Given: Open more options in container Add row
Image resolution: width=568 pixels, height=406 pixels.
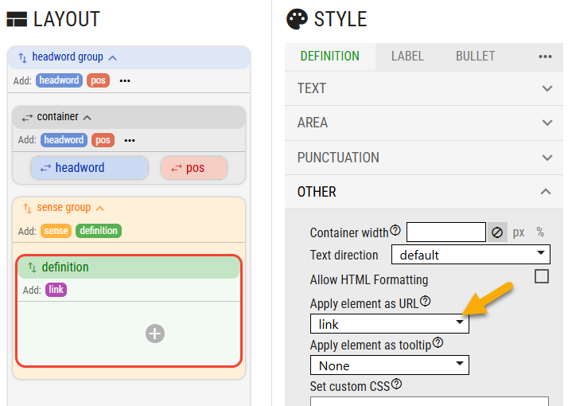Looking at the screenshot, I should click(130, 140).
